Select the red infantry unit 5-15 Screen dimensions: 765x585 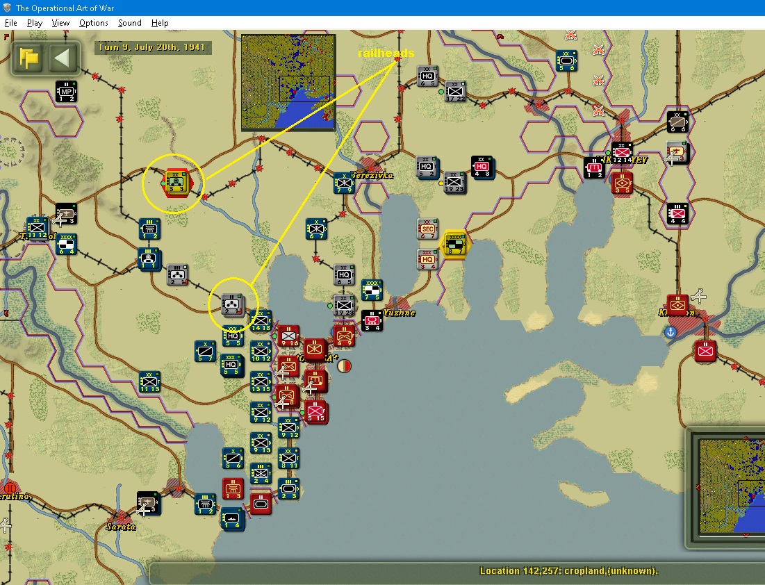point(315,412)
